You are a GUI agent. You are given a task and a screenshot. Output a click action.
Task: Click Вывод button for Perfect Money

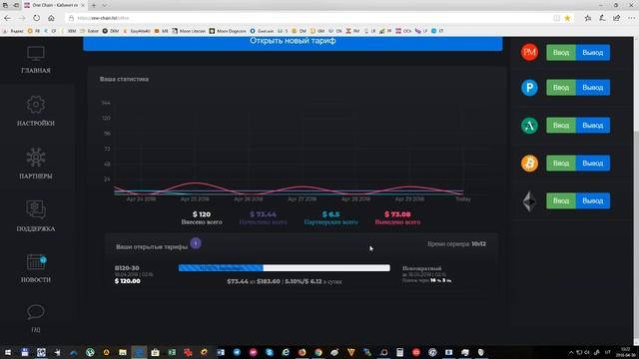(592, 53)
